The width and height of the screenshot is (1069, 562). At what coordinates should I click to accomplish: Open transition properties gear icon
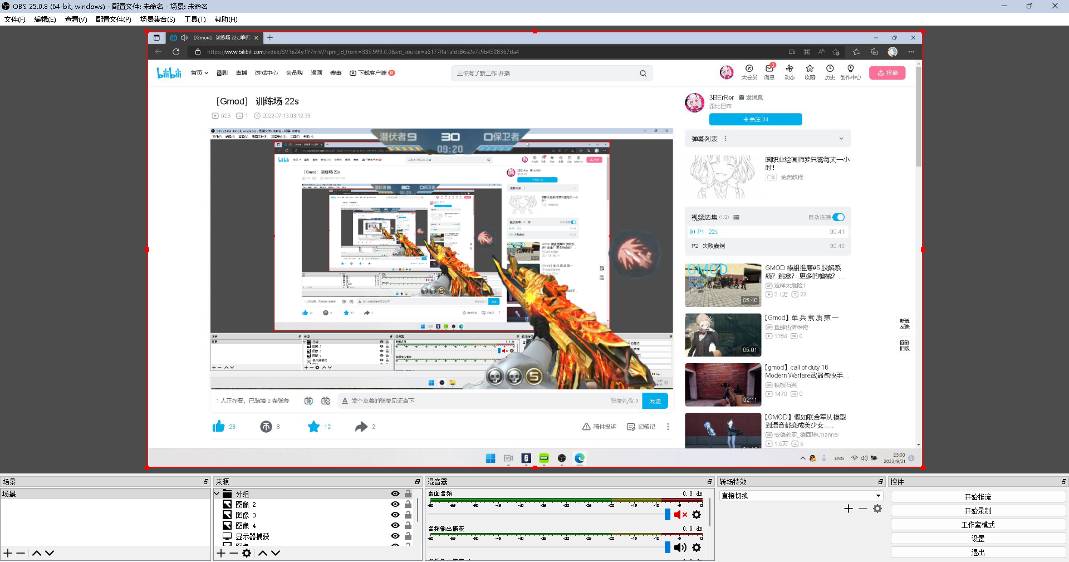pos(877,509)
